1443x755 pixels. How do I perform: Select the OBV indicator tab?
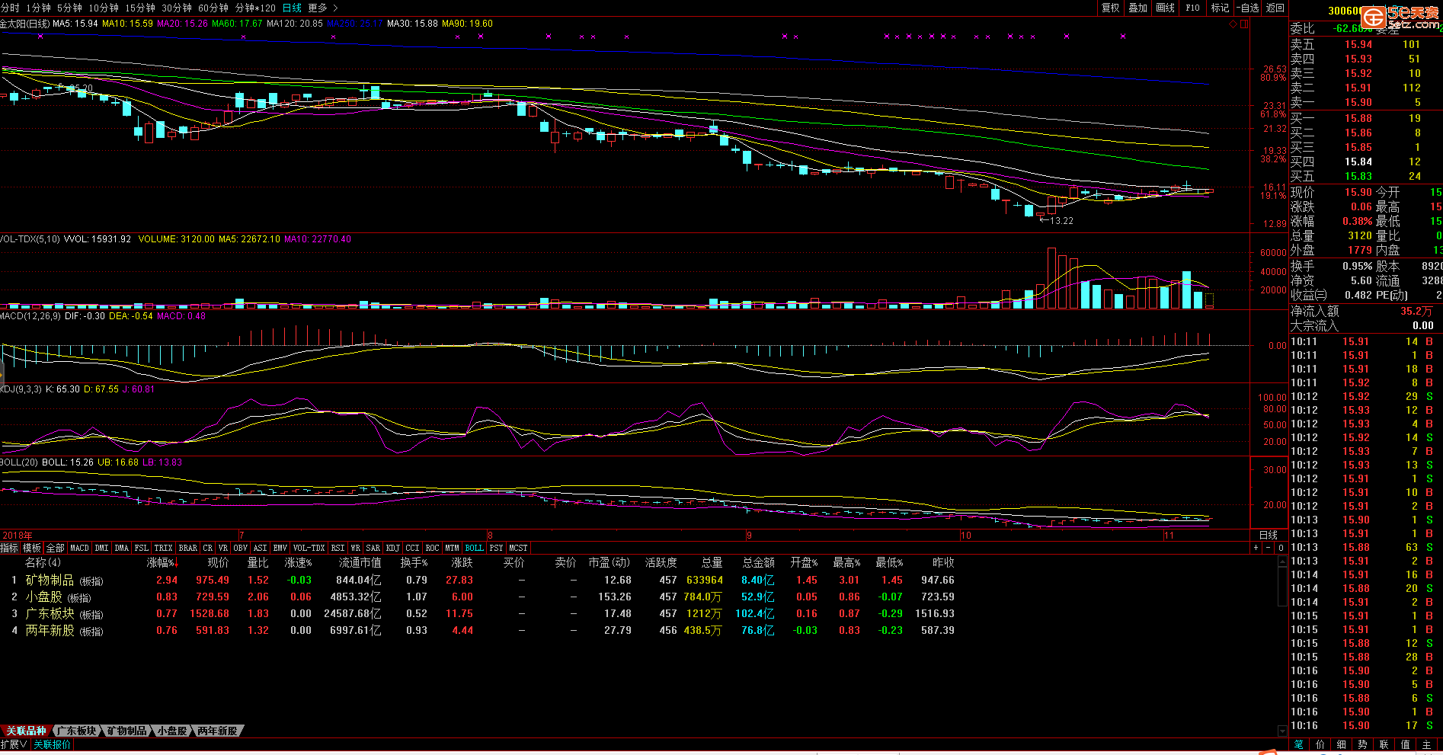[241, 548]
